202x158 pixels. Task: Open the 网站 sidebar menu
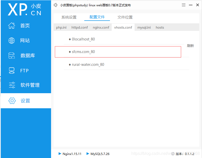(26, 40)
